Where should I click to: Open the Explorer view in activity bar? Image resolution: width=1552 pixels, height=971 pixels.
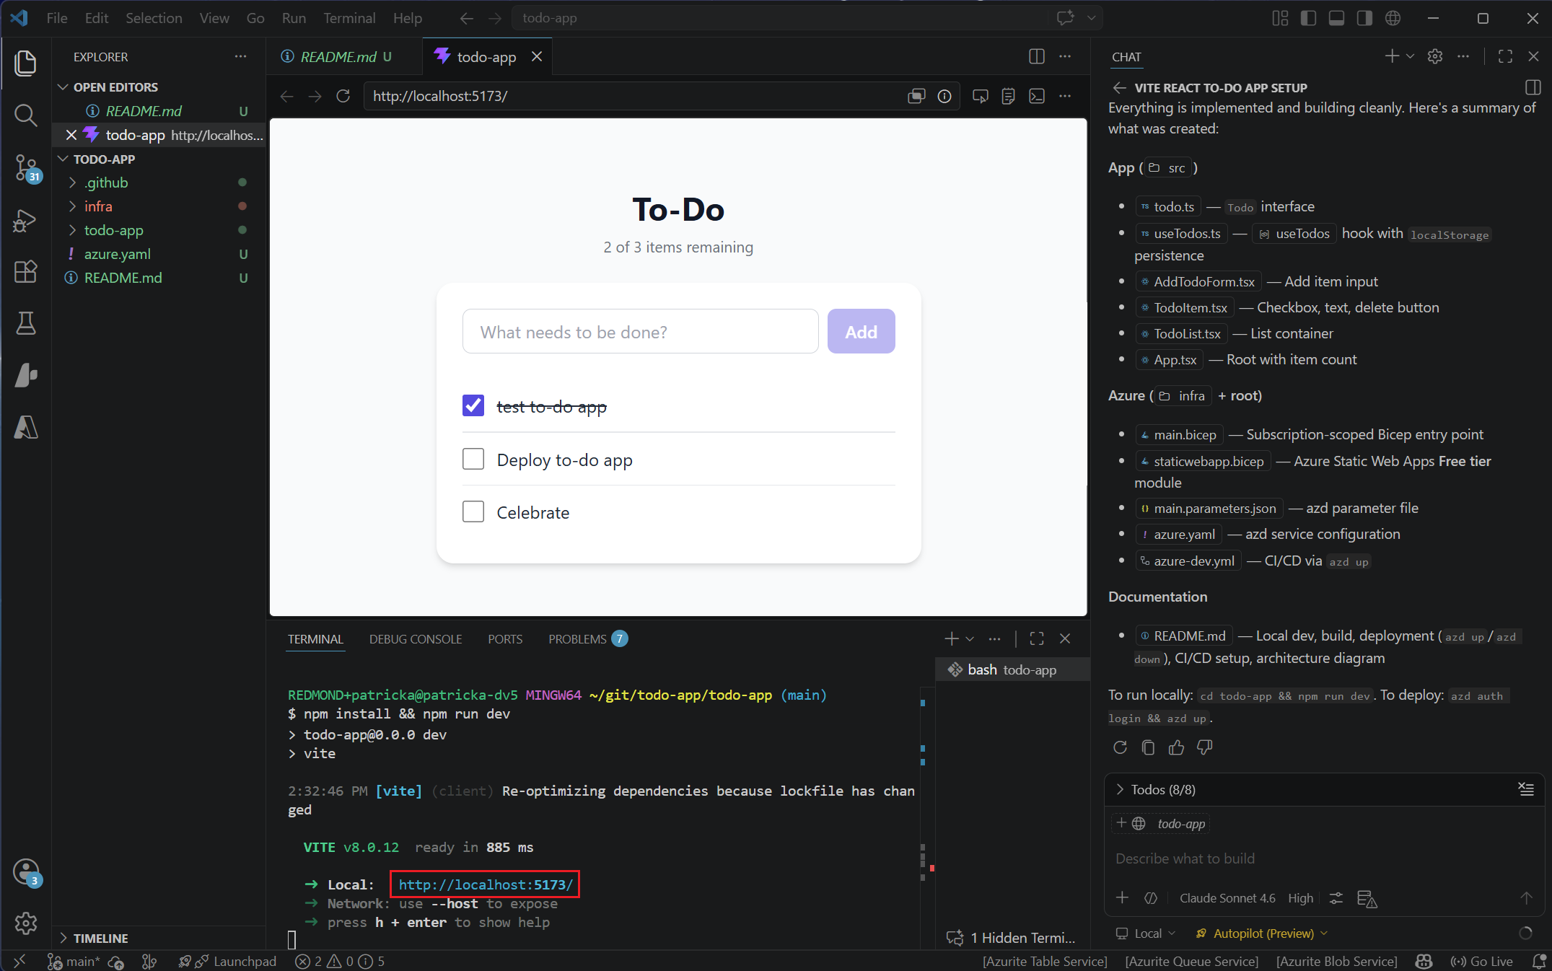pyautogui.click(x=25, y=63)
